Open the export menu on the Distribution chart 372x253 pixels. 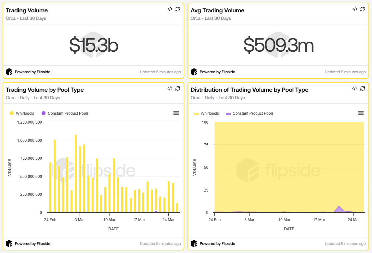(x=361, y=113)
